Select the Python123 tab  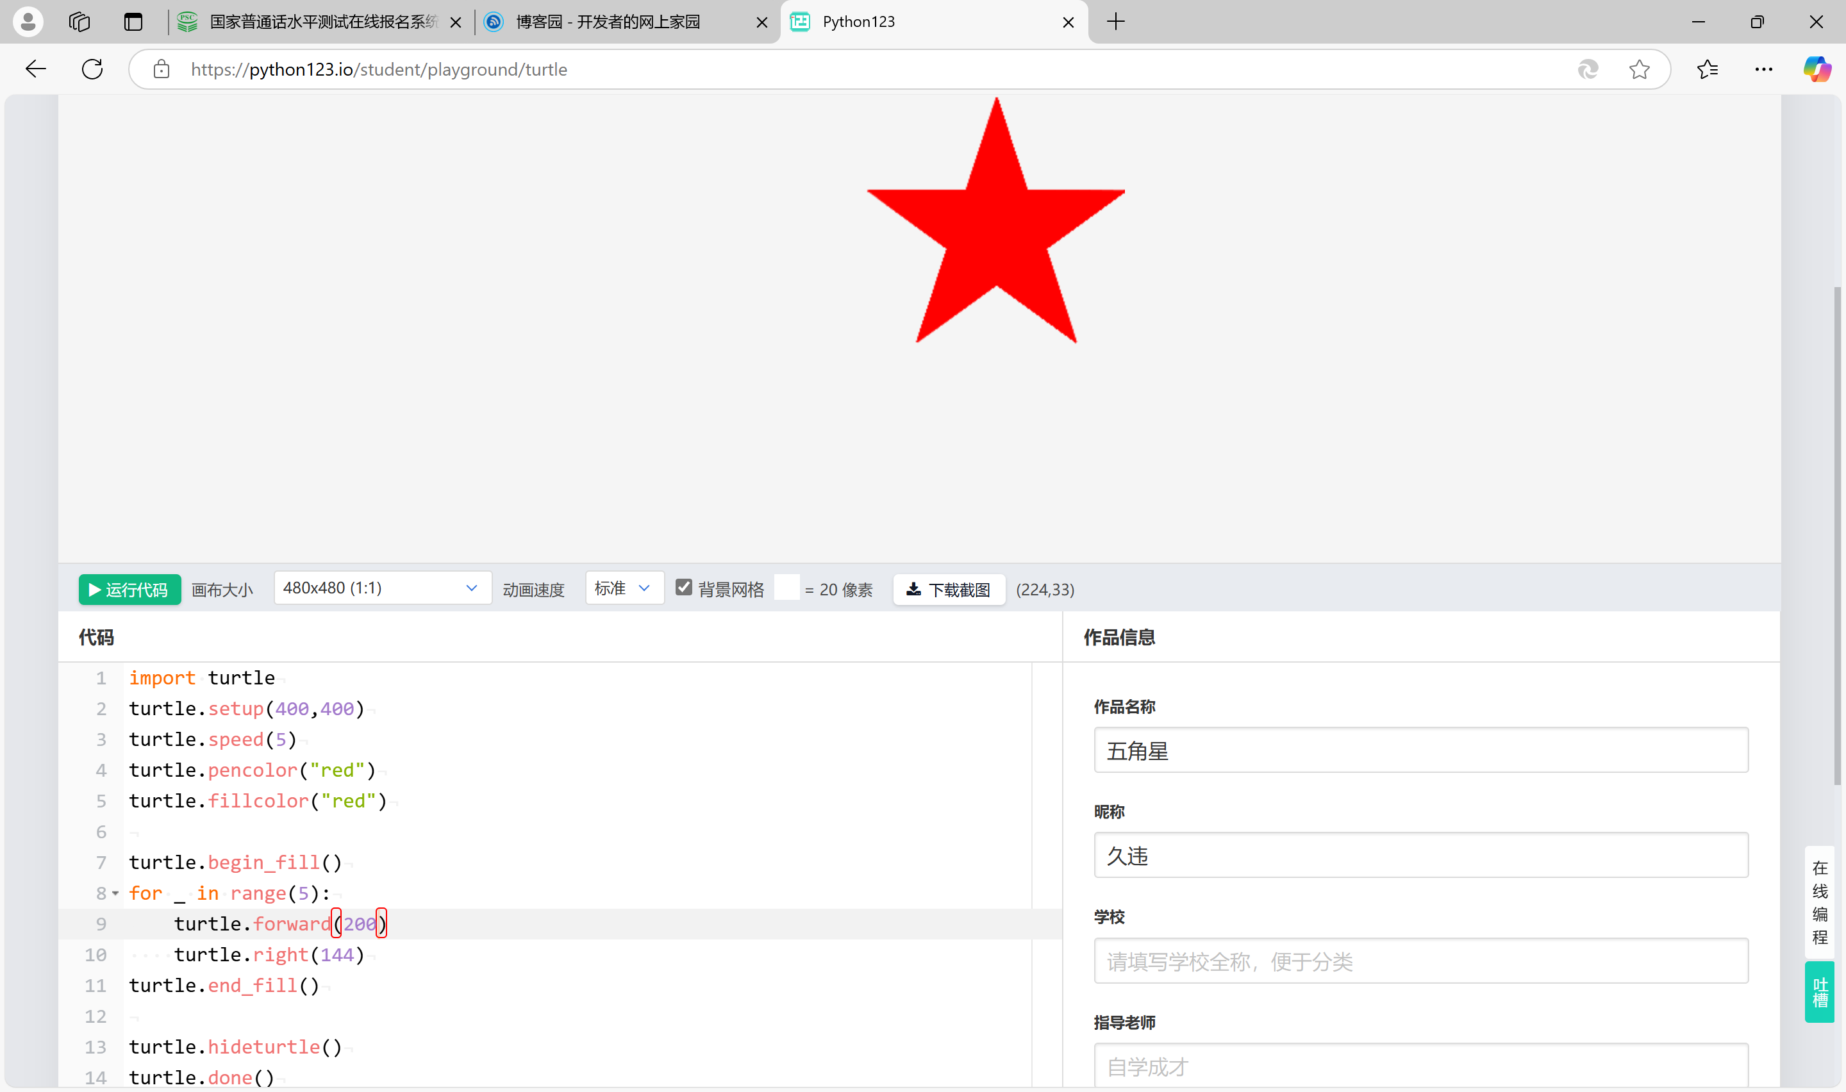tap(933, 22)
